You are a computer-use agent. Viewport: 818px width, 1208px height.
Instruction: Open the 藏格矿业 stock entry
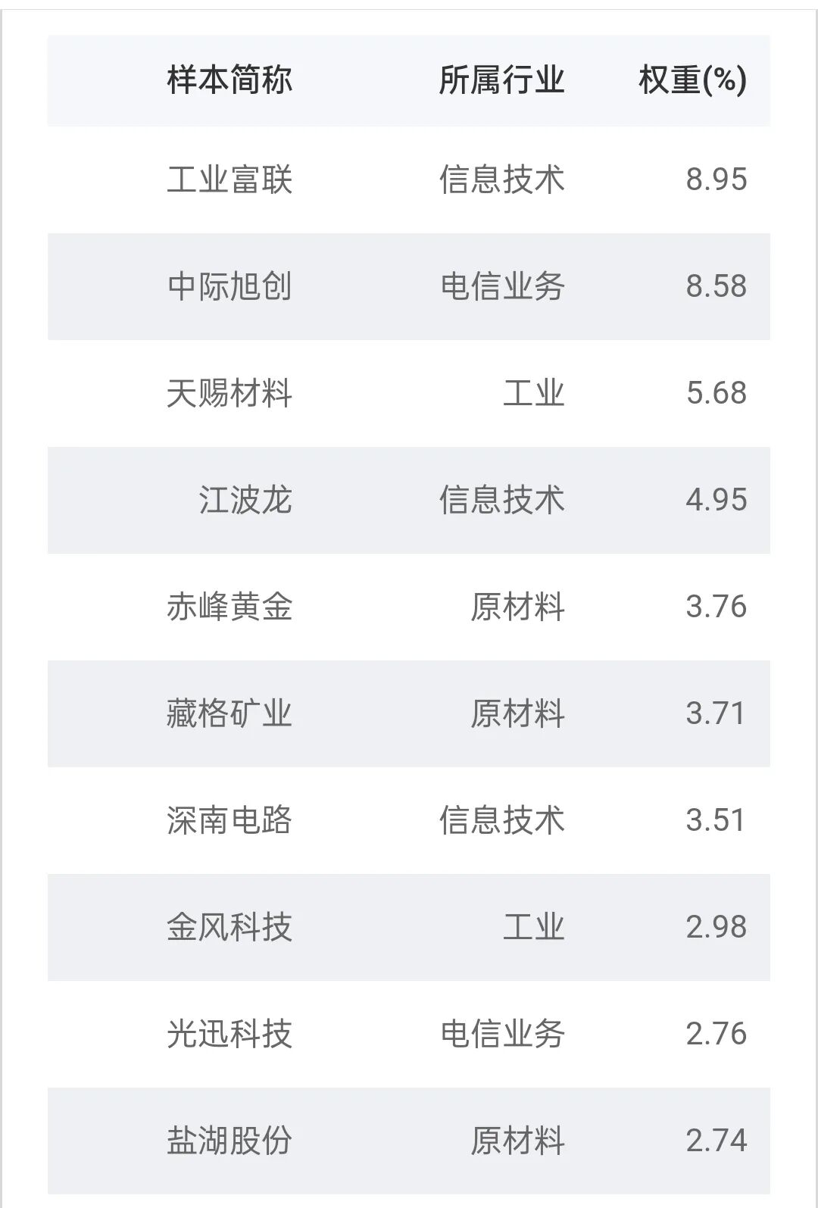click(x=229, y=713)
